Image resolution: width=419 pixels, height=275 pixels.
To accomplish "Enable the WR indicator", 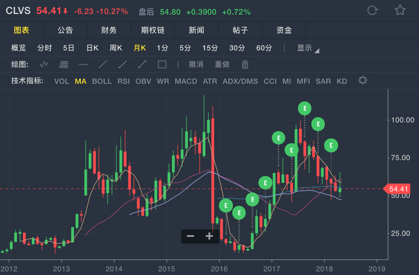I will (x=163, y=81).
